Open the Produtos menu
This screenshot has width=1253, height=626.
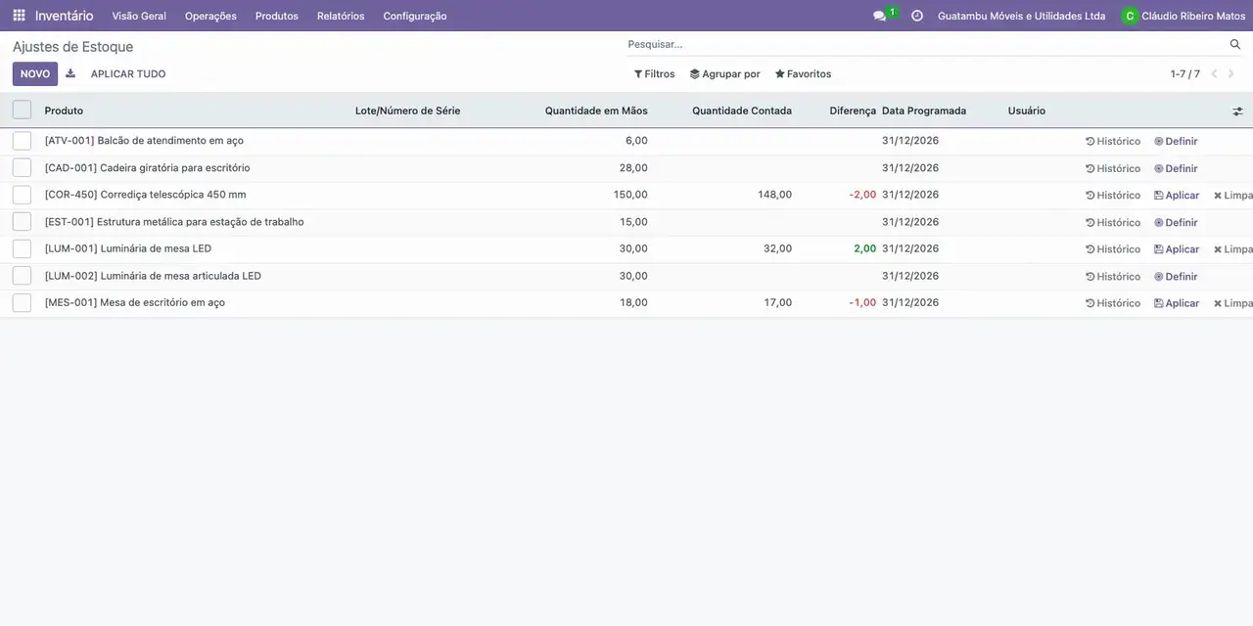[277, 16]
